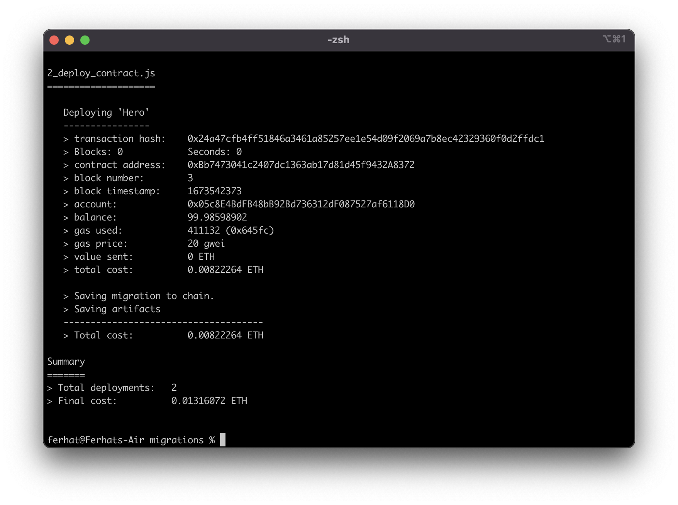Image resolution: width=678 pixels, height=505 pixels.
Task: Maximize the terminal with the green button
Action: coord(85,40)
